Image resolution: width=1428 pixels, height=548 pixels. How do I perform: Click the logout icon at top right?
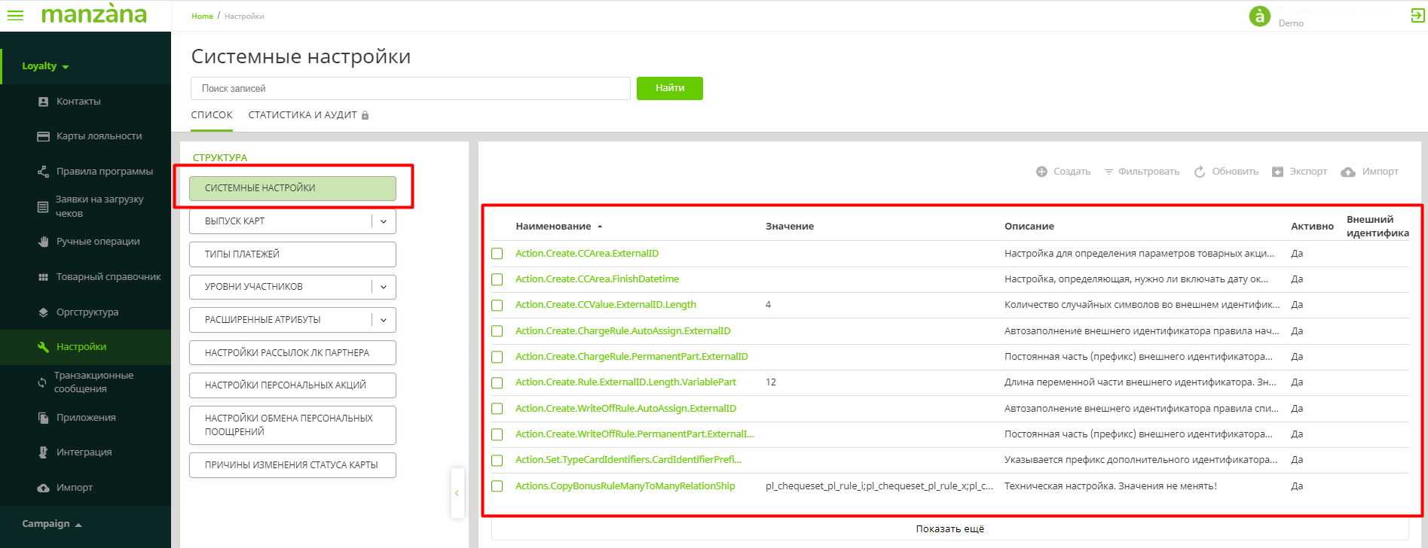pos(1417,15)
